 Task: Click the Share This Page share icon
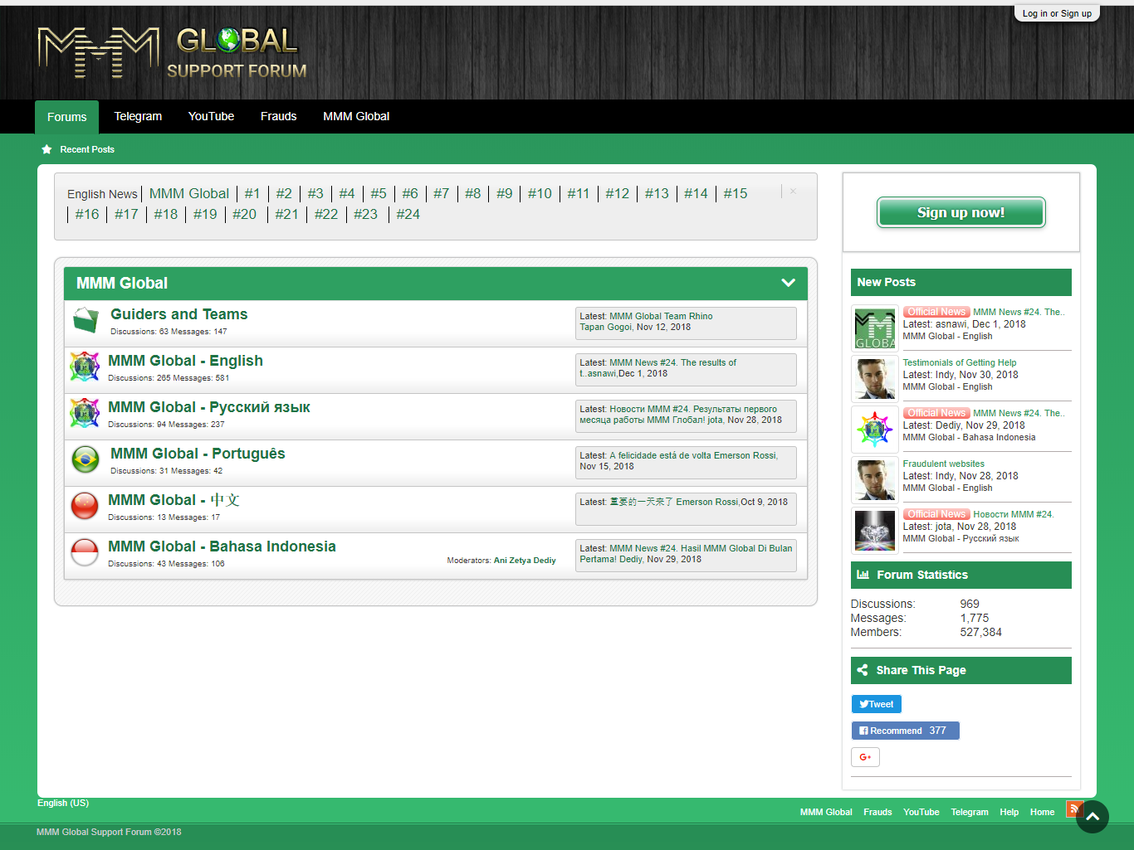[863, 670]
